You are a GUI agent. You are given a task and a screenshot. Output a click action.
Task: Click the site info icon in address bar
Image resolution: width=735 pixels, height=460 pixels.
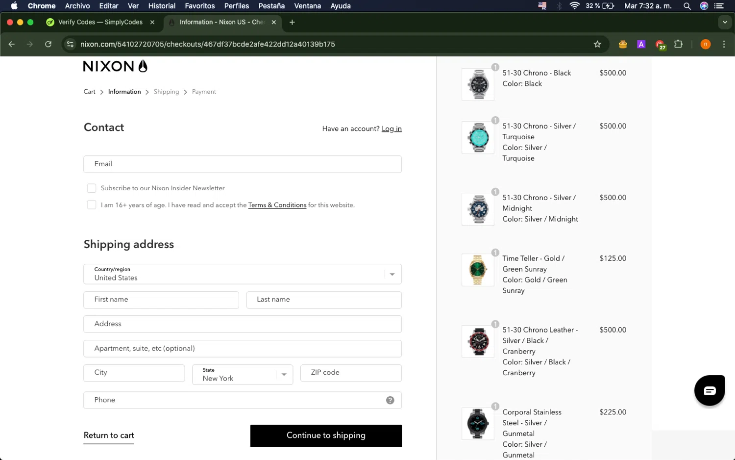(x=70, y=44)
